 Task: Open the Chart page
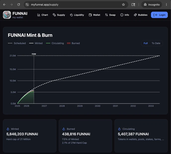coord(43,15)
